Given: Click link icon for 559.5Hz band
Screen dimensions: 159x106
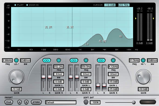Looking at the screenshot, I should pyautogui.click(x=74, y=61).
